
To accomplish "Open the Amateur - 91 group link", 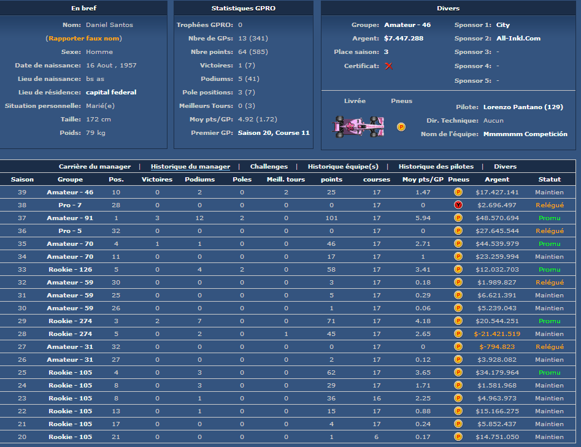I will point(70,218).
